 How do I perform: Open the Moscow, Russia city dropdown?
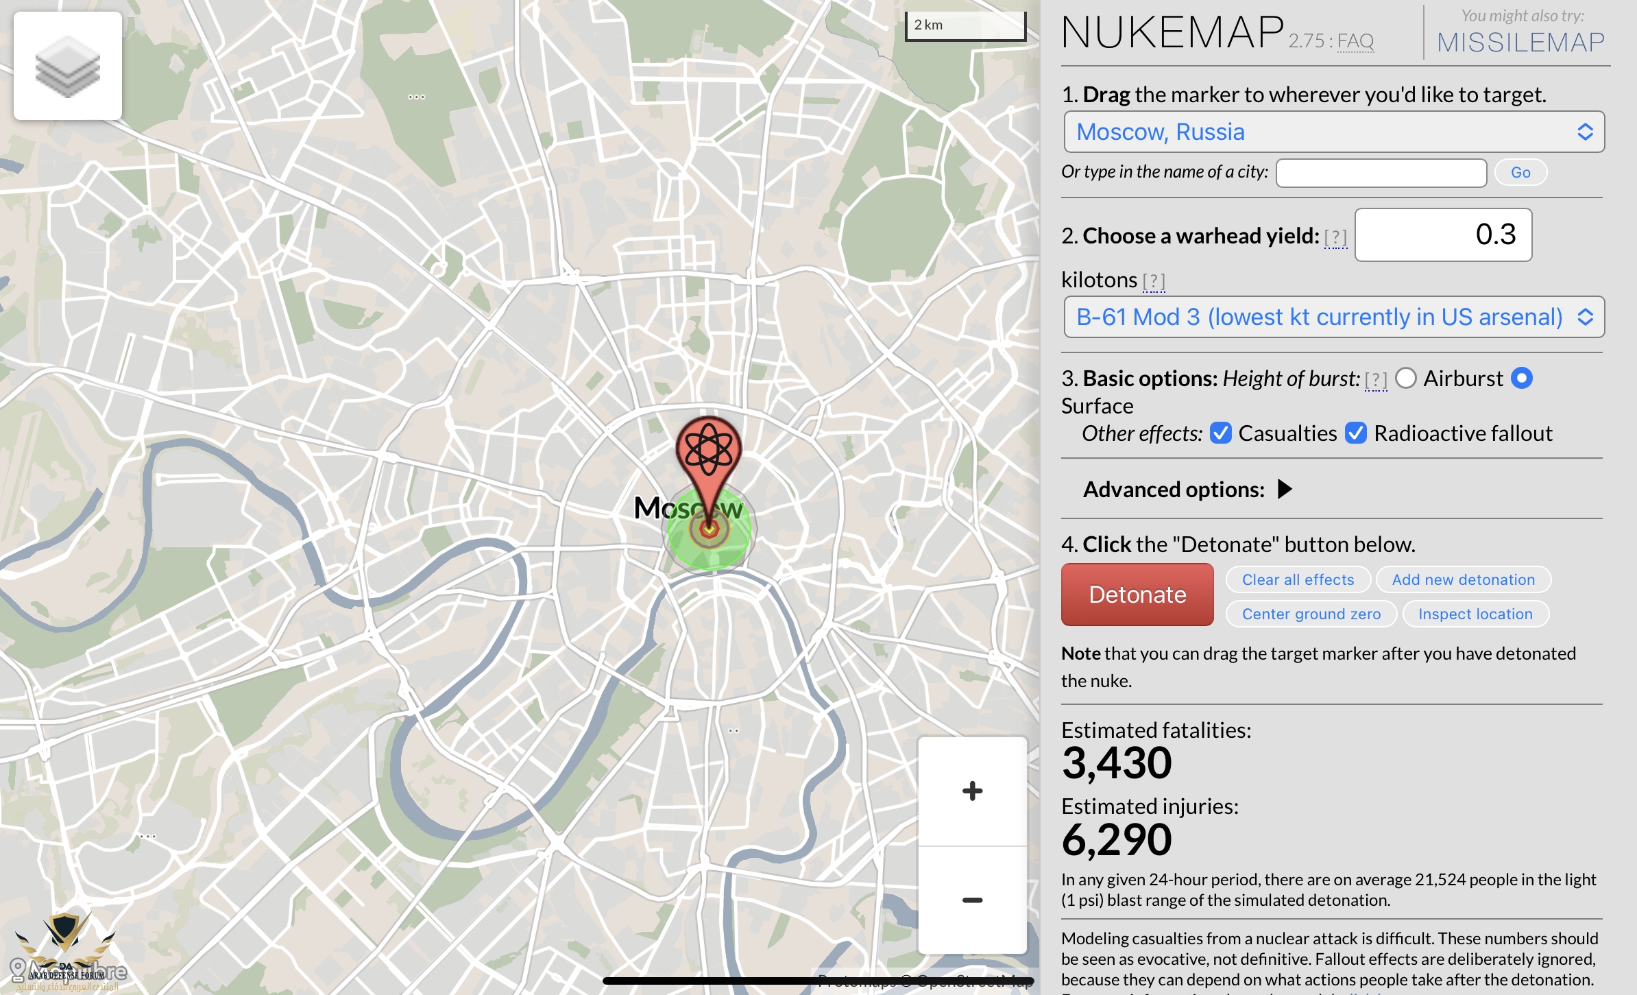click(x=1333, y=132)
